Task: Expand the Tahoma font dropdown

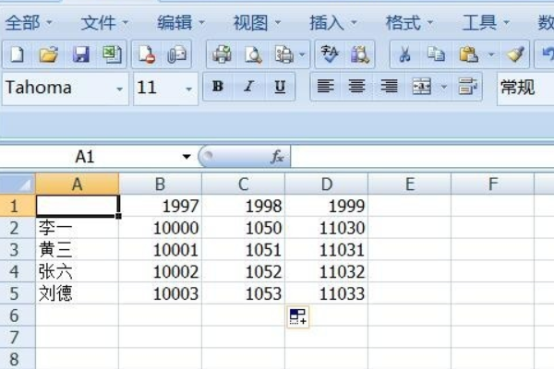Action: [x=119, y=89]
